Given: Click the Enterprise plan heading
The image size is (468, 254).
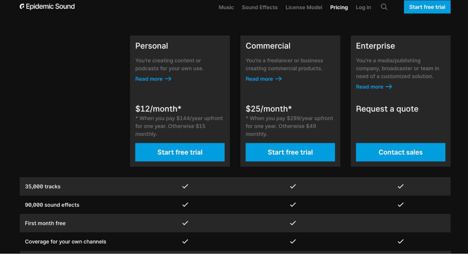Looking at the screenshot, I should click(375, 46).
